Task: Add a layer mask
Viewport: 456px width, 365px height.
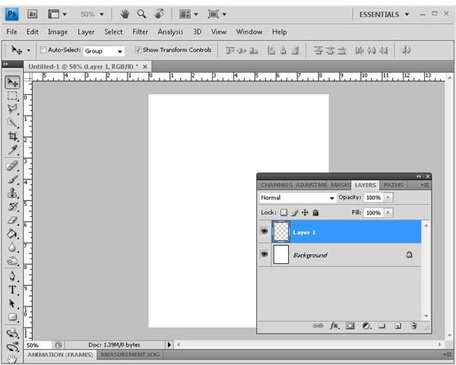Action: (x=350, y=325)
